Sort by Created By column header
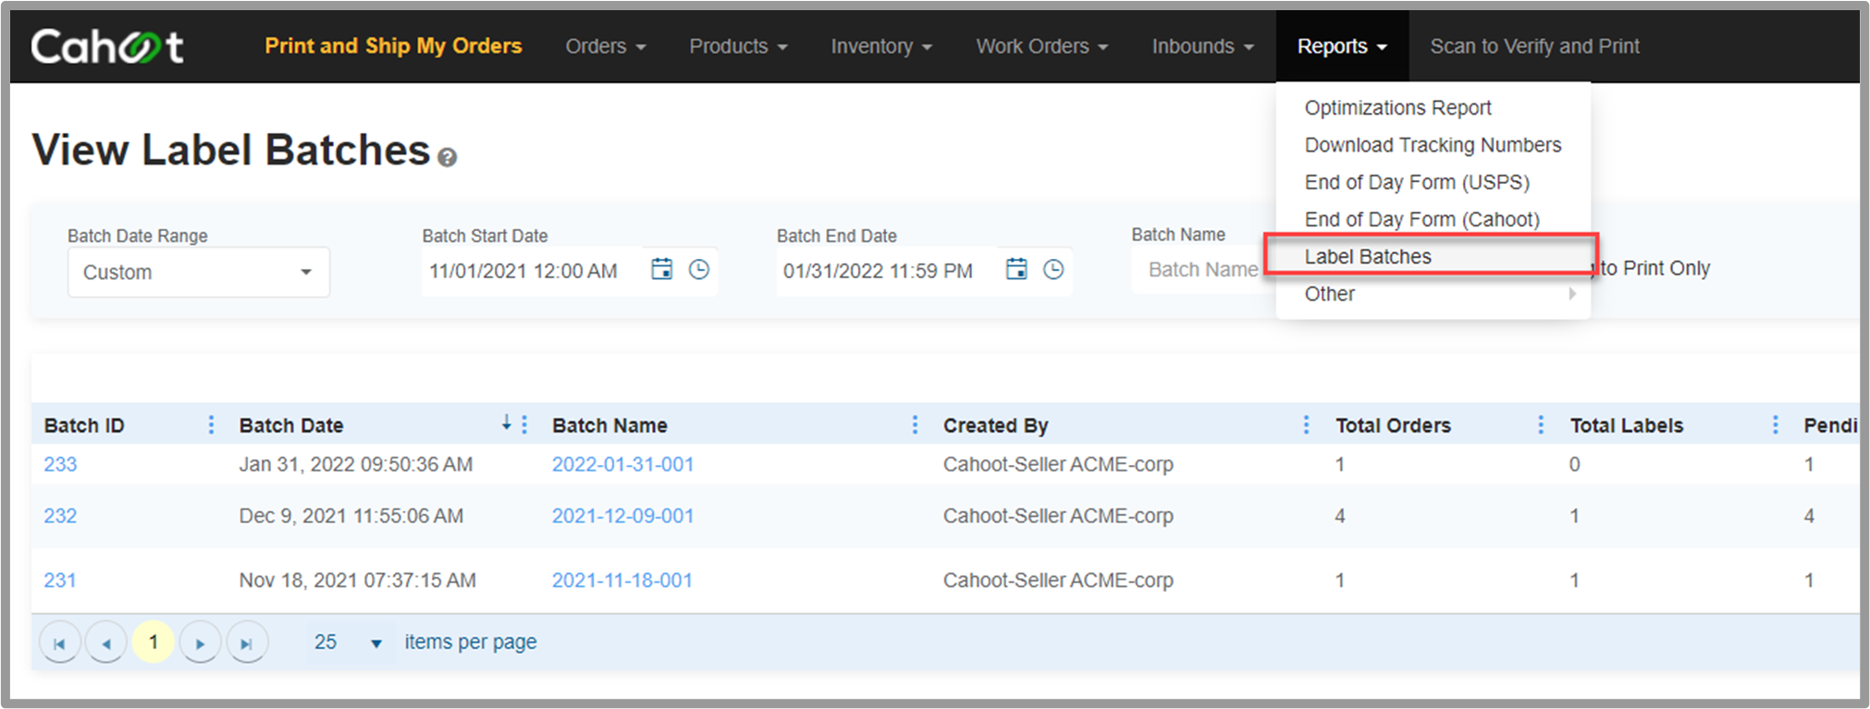Viewport: 1870px width, 709px height. tap(995, 425)
